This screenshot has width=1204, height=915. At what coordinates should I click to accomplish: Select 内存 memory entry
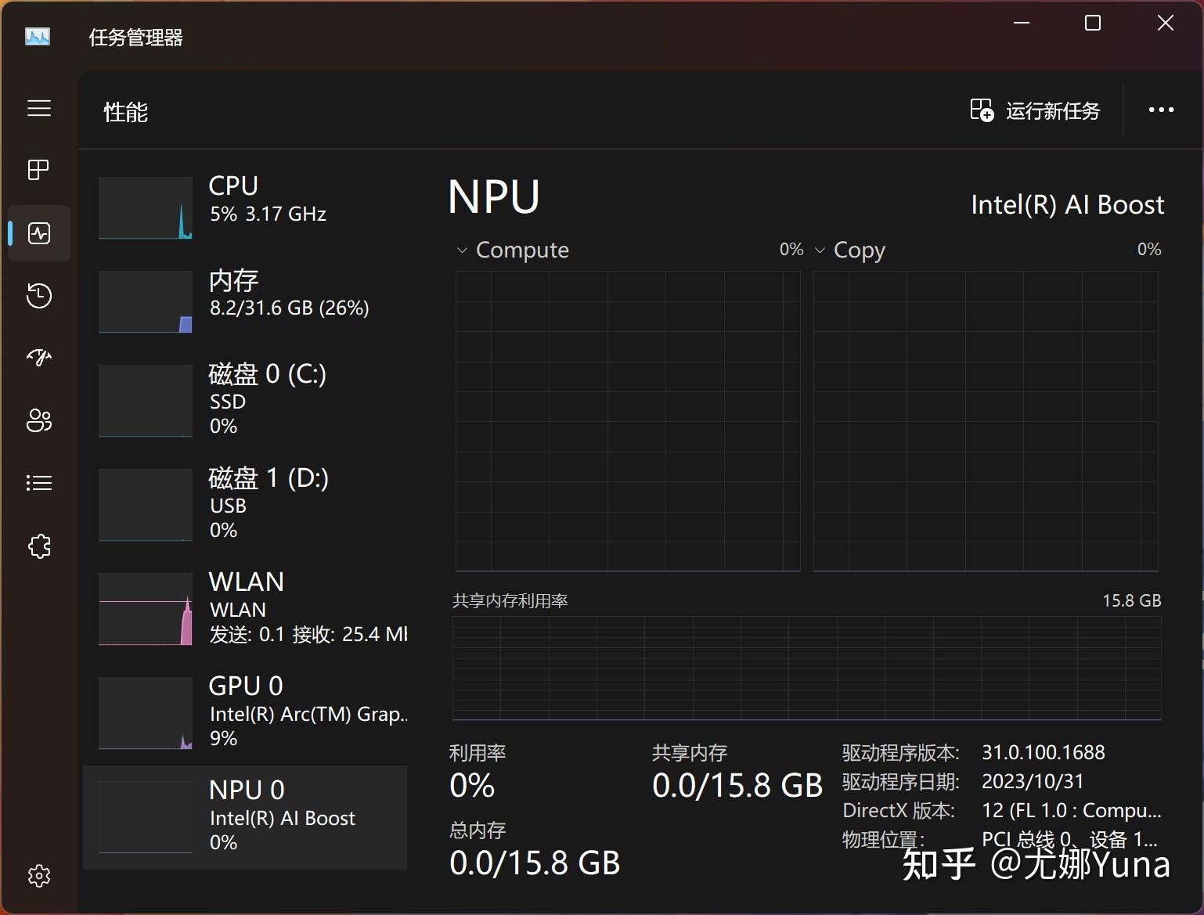coord(245,301)
